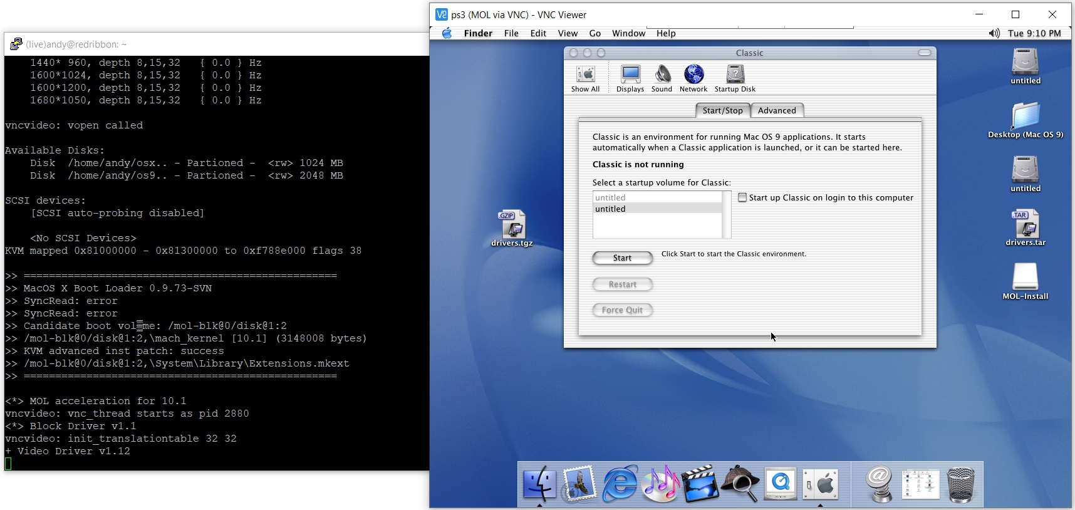The width and height of the screenshot is (1075, 510).
Task: Launch Internet Explorer from the Dock
Action: click(x=620, y=484)
